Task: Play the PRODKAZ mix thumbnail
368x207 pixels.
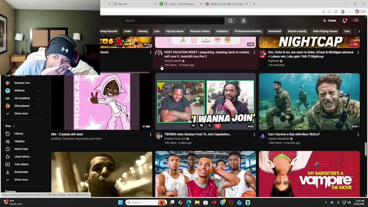Action: pos(102,101)
